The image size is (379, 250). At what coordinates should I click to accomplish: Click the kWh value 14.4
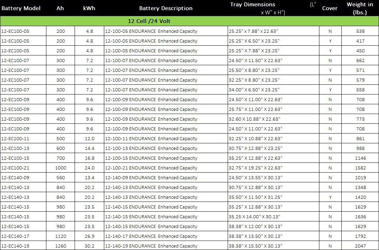pyautogui.click(x=89, y=148)
